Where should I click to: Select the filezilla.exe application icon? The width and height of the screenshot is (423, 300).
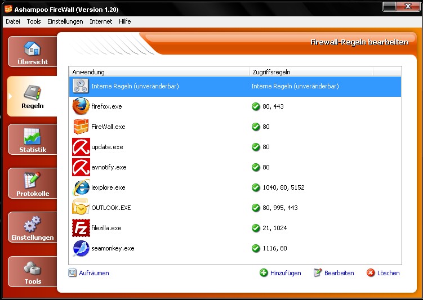tap(81, 228)
